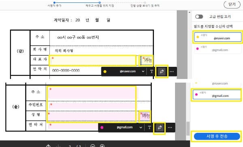Open more options in the naver.com toolbar

click(172, 72)
